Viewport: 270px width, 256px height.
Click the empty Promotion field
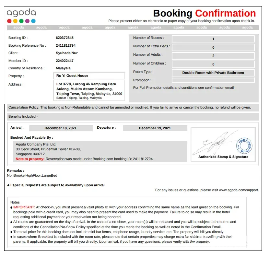[213, 80]
